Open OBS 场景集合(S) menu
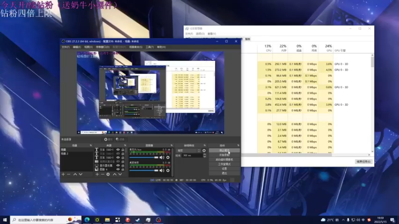The image size is (399, 224). (136, 47)
